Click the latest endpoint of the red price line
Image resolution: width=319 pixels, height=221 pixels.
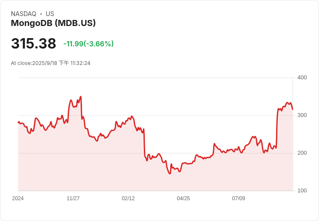(293, 109)
